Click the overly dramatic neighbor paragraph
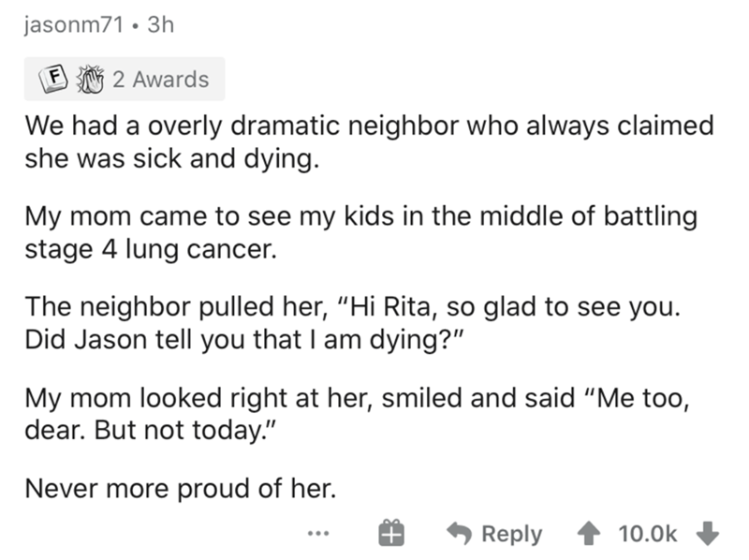The image size is (749, 560). click(x=356, y=141)
